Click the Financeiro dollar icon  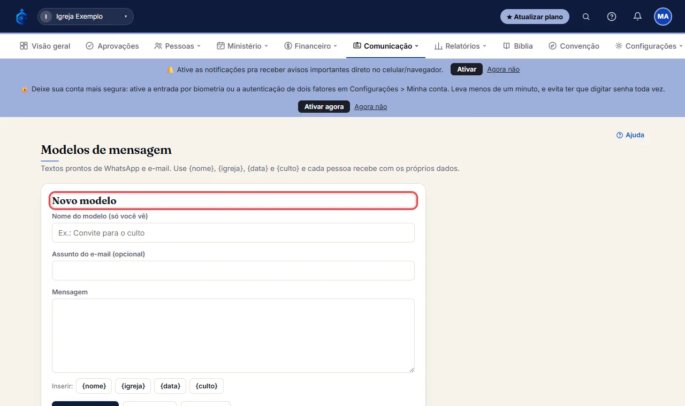point(288,46)
